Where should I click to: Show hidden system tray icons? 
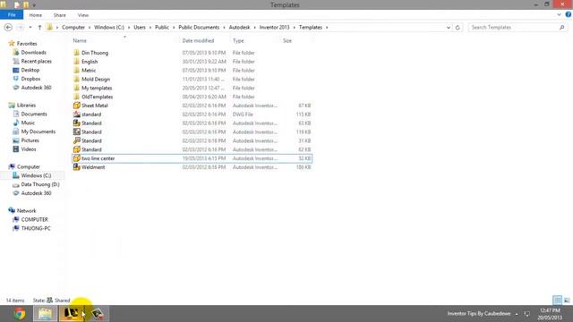[517, 314]
